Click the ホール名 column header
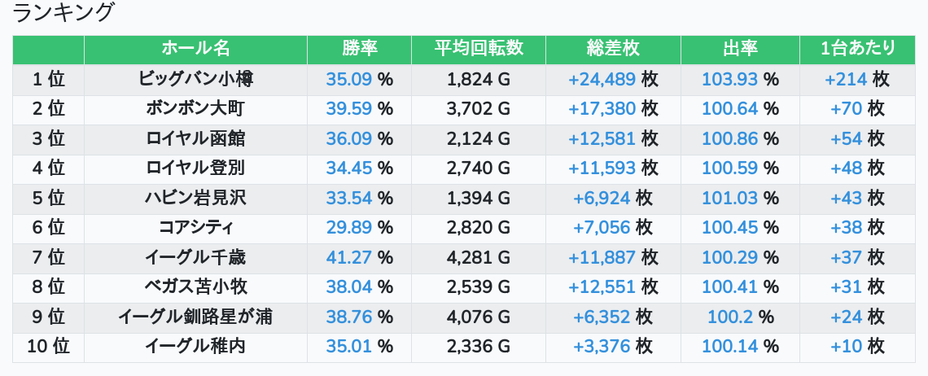 pyautogui.click(x=195, y=49)
